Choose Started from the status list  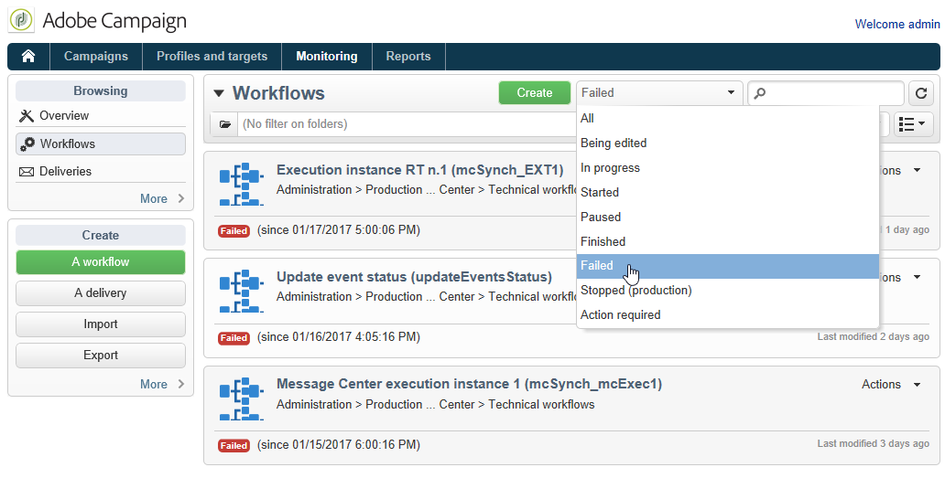coord(727,193)
